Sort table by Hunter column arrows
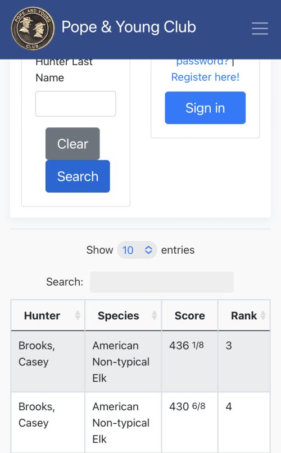Viewport: 281px width, 453px height. (x=77, y=315)
